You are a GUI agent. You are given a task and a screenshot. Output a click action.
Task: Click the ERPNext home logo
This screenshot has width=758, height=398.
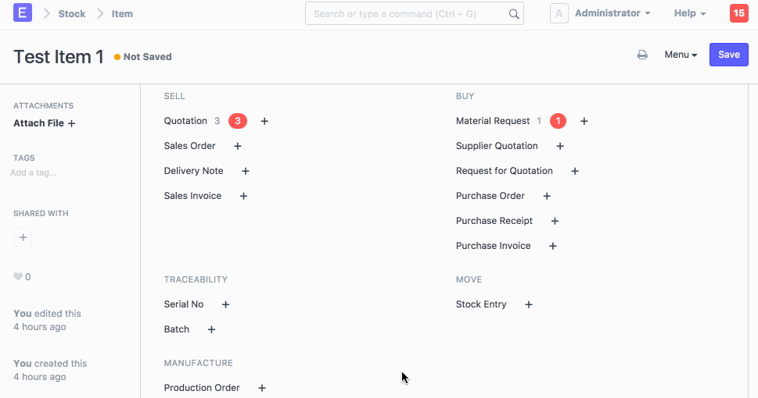click(23, 13)
